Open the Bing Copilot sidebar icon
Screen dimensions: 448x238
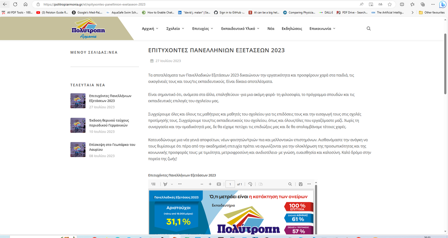pyautogui.click(x=443, y=5)
